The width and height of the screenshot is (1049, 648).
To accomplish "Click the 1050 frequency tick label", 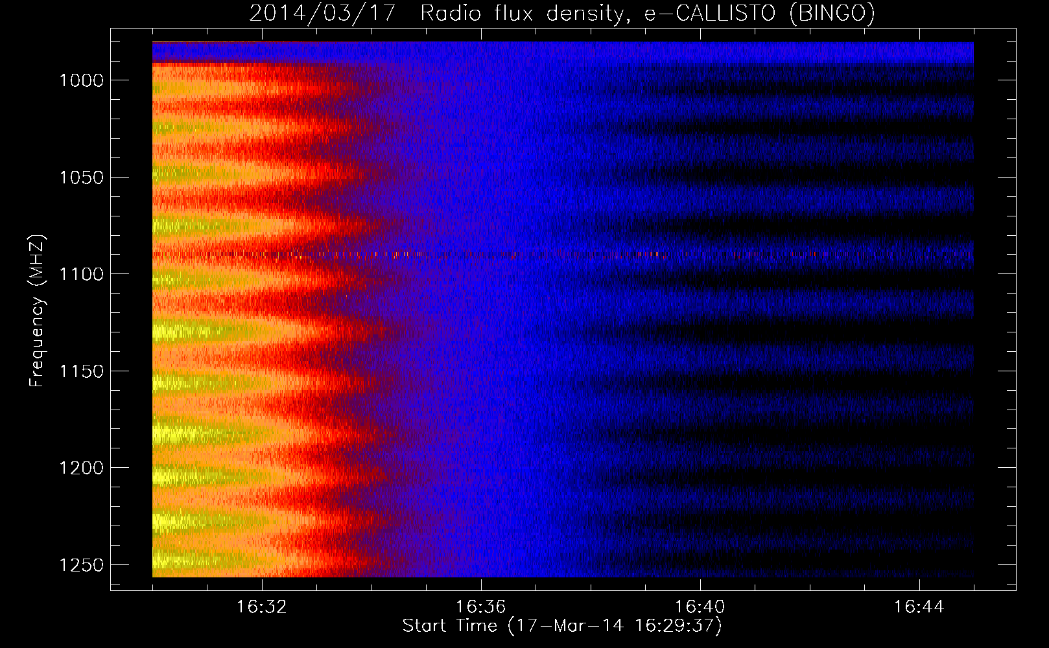I will pos(82,178).
